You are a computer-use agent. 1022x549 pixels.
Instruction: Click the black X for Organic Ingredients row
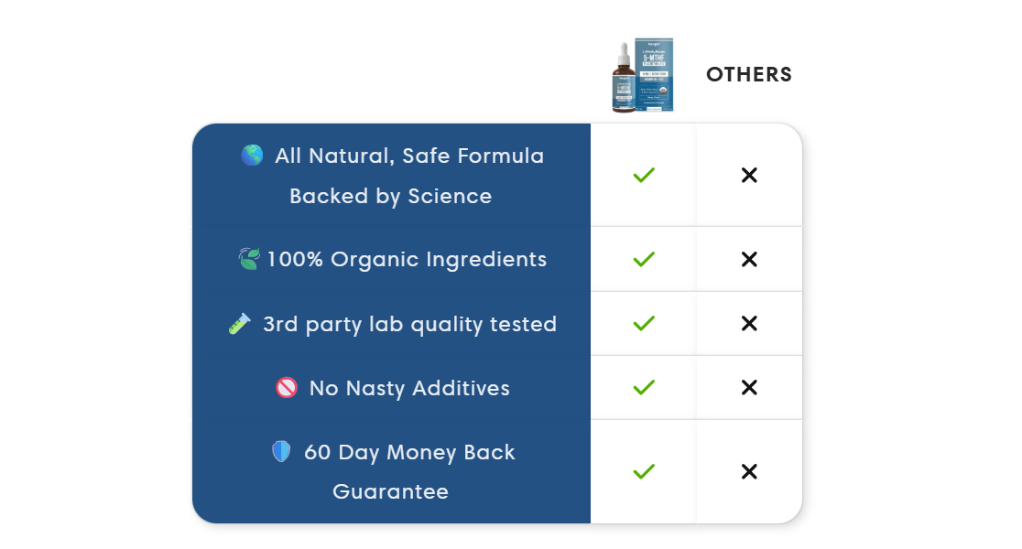coord(749,260)
